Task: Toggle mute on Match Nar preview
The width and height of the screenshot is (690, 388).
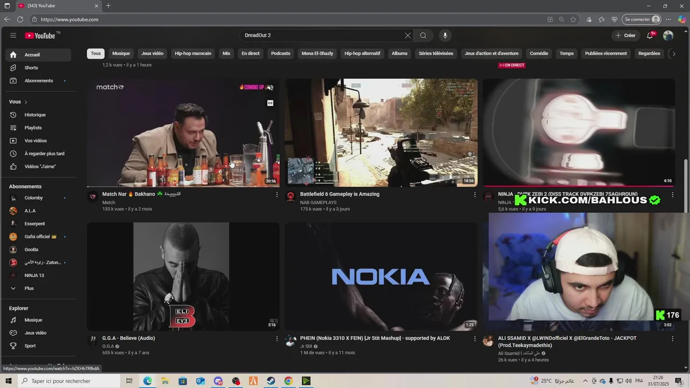Action: [x=270, y=87]
